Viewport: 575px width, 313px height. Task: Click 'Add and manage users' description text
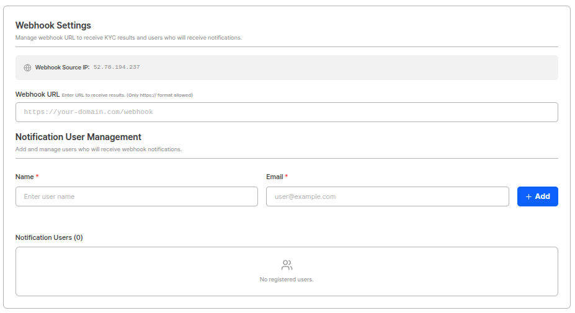pos(98,149)
